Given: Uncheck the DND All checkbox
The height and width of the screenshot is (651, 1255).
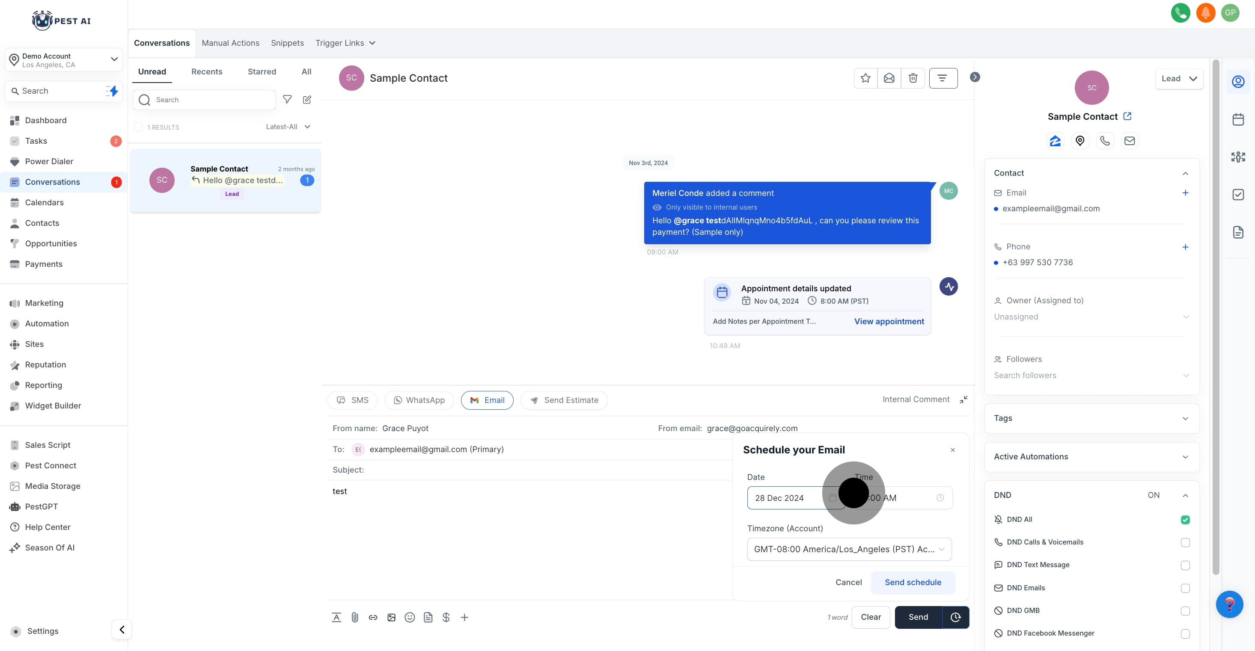Looking at the screenshot, I should point(1185,520).
